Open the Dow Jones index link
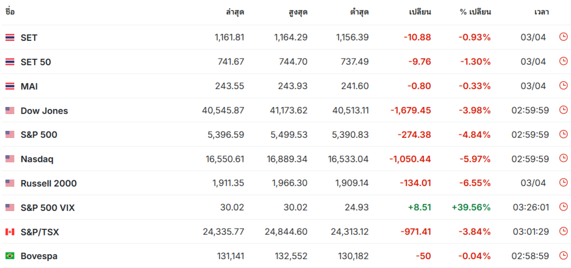This screenshot has height=268, width=571. point(44,111)
